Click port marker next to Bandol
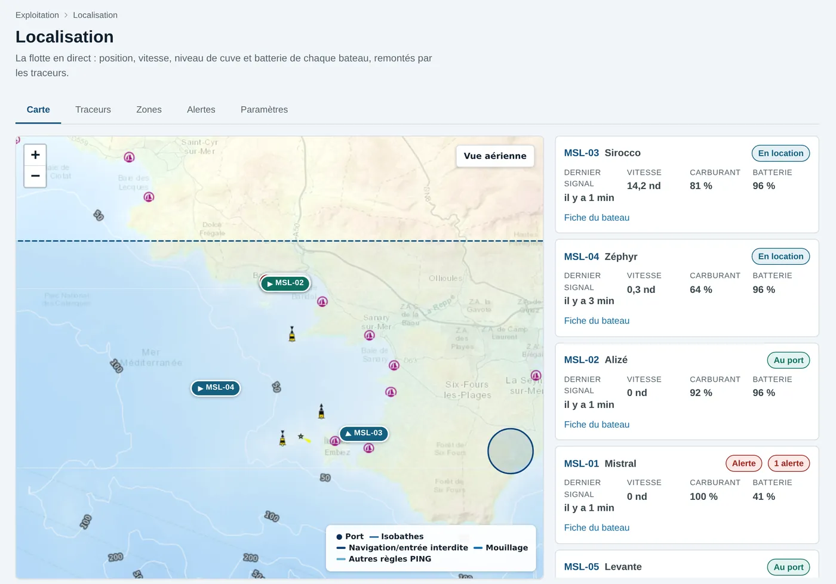 (322, 302)
